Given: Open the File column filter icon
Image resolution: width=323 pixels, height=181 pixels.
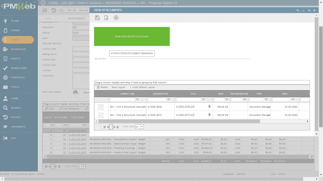Looking at the screenshot, I should coord(203,100).
